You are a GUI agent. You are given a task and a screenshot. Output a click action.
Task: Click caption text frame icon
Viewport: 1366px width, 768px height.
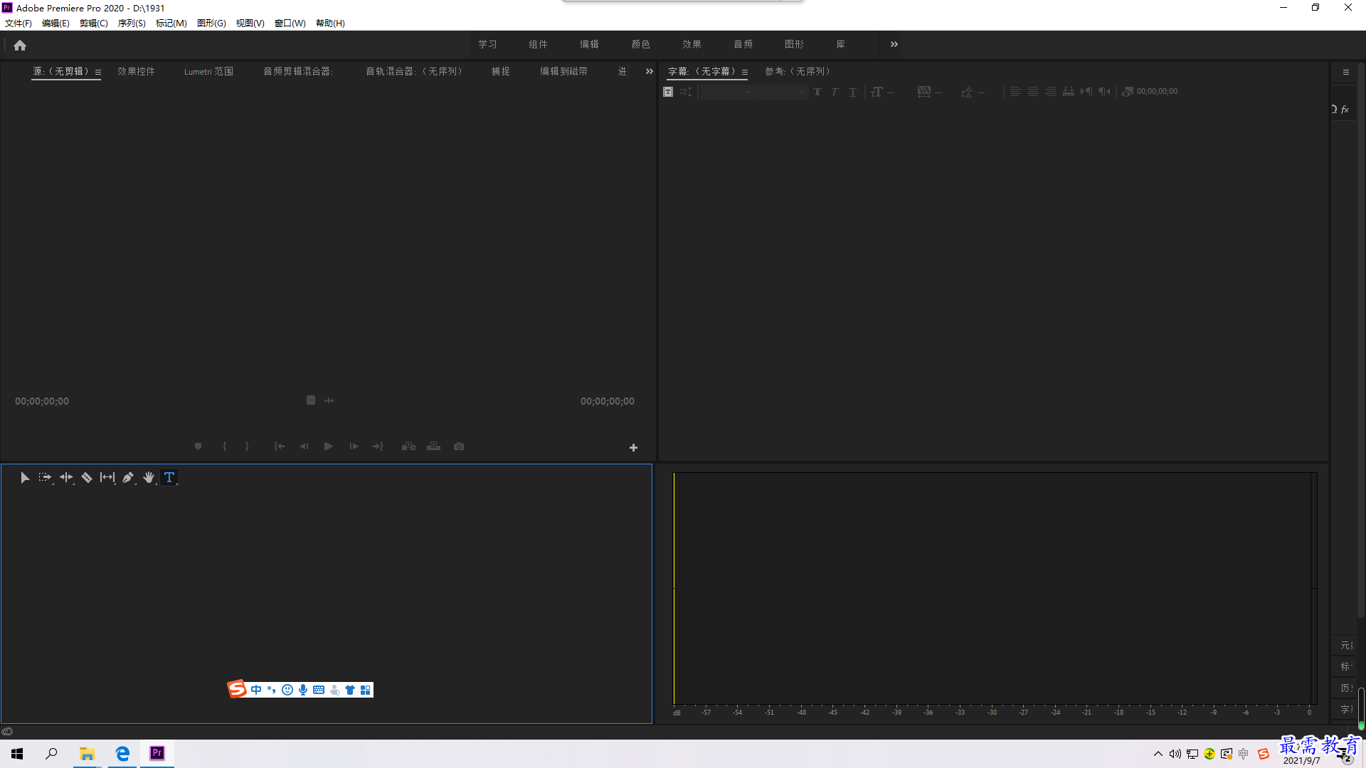pyautogui.click(x=668, y=92)
